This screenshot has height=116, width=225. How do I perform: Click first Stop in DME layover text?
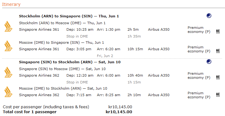[x=77, y=36]
